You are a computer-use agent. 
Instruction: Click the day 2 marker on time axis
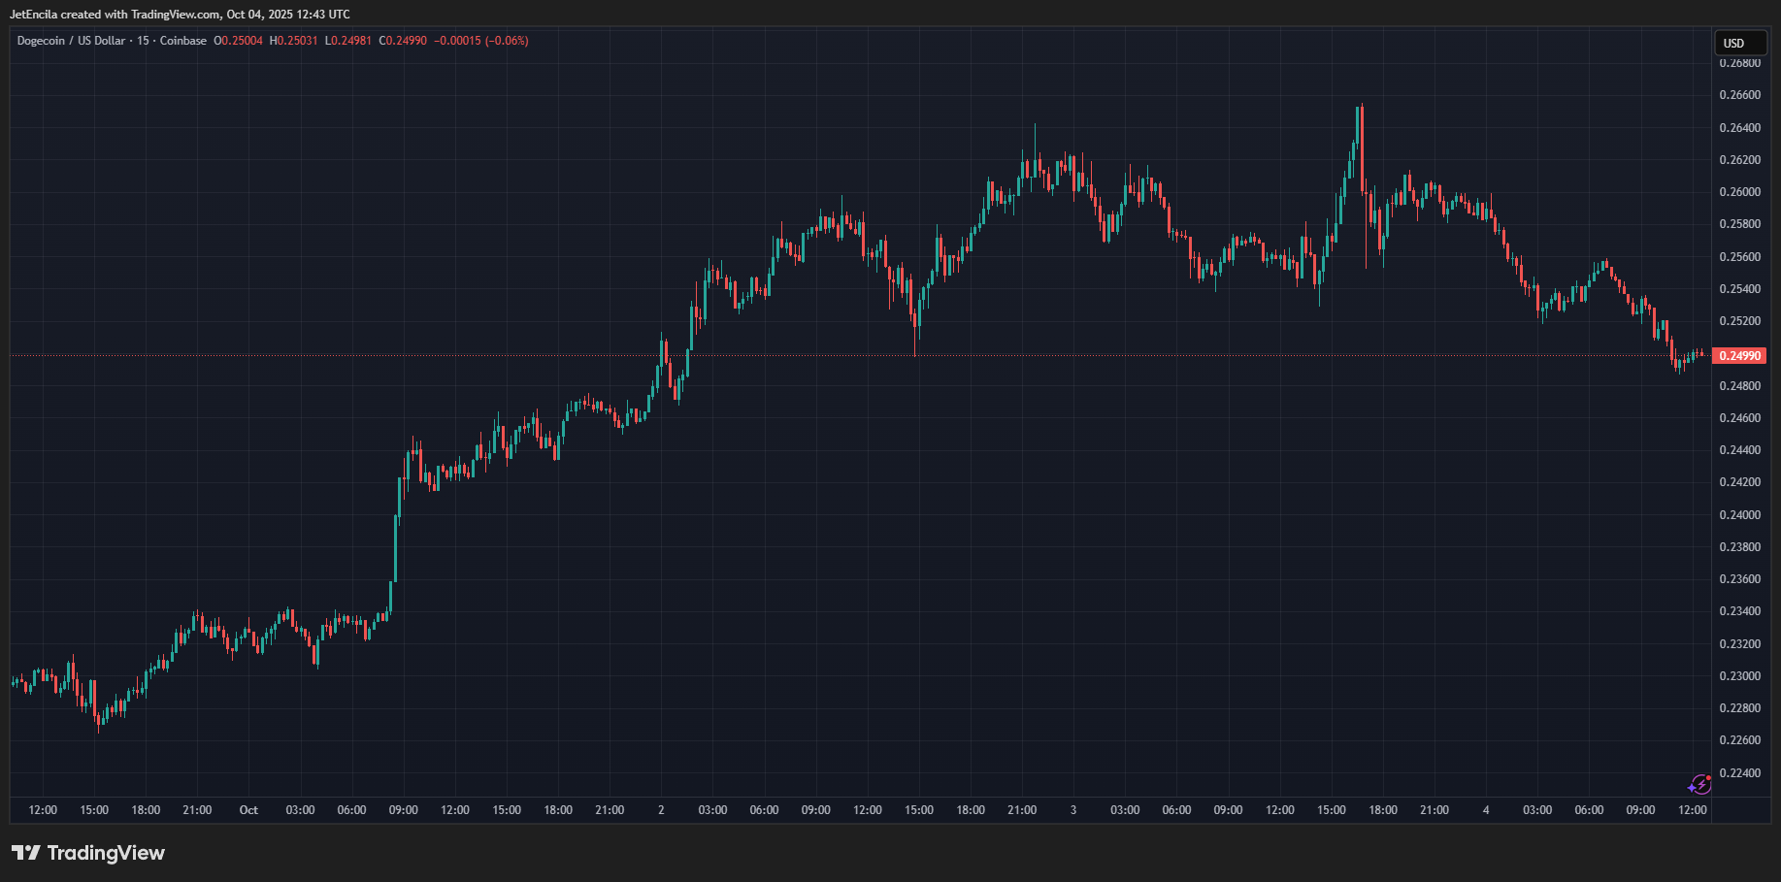pos(661,810)
